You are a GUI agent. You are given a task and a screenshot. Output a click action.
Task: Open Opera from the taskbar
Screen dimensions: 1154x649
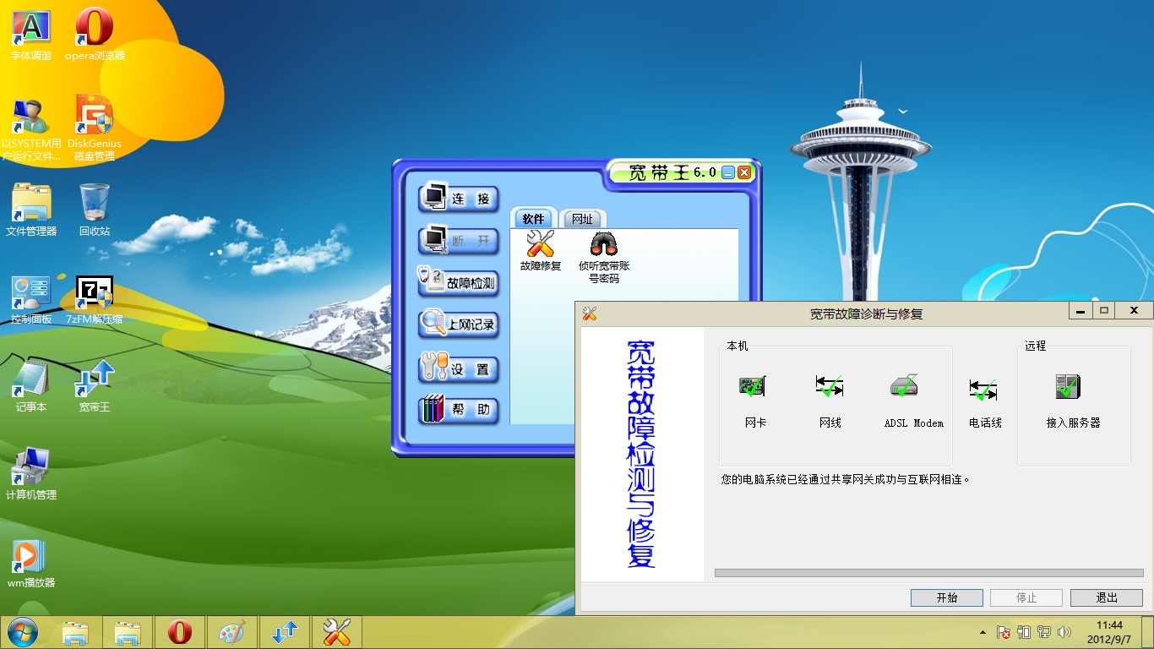179,632
